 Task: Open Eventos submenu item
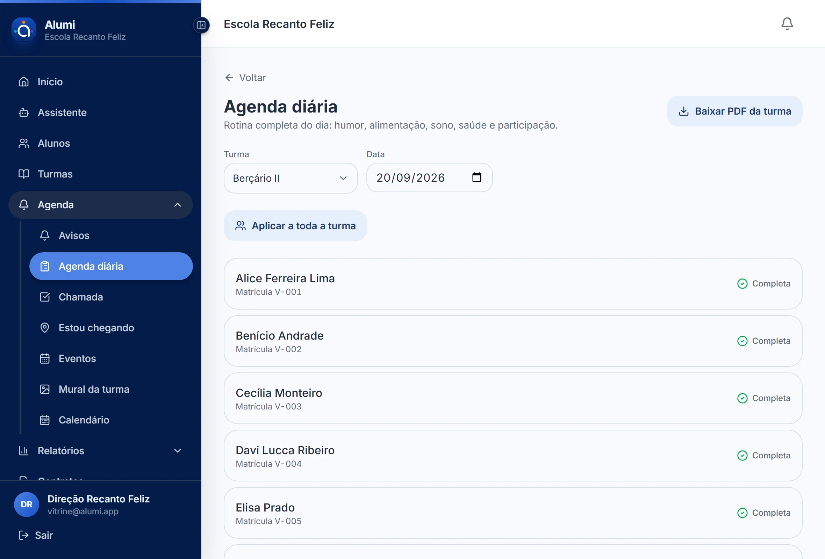click(x=111, y=358)
